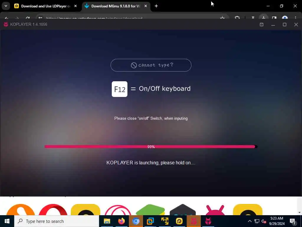Viewport: 302px width, 227px height.
Task: Open the blue-orange VirtualBox taskbar icon
Action: 150,221
